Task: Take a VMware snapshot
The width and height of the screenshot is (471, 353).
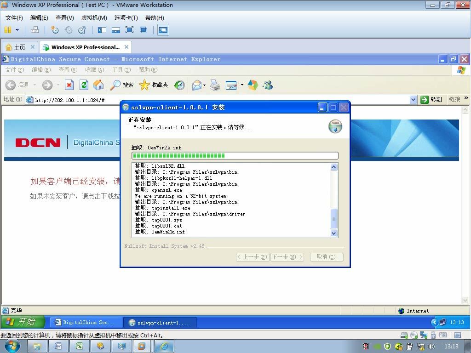Action: [55, 30]
